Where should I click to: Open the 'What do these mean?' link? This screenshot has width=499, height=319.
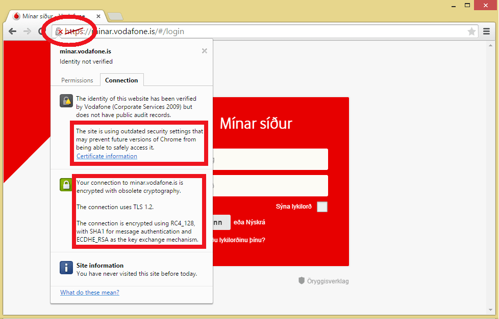90,293
